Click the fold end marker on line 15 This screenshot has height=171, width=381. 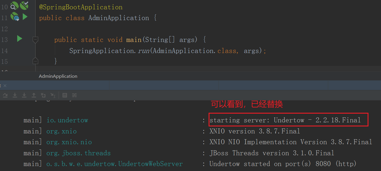35,61
